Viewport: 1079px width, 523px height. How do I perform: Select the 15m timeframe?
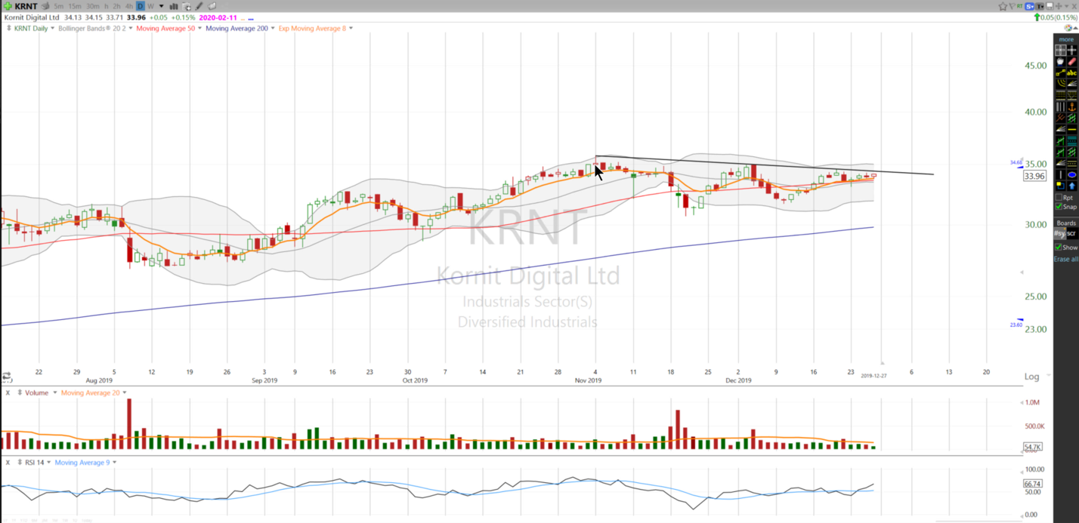[x=75, y=6]
